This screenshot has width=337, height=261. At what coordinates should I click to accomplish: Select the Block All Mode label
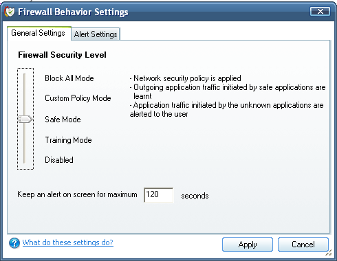pos(69,78)
